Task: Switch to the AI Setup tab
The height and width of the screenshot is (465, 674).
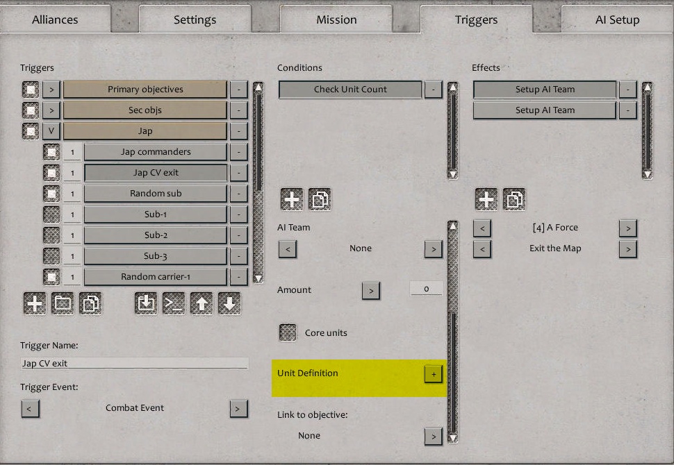Action: coord(617,19)
